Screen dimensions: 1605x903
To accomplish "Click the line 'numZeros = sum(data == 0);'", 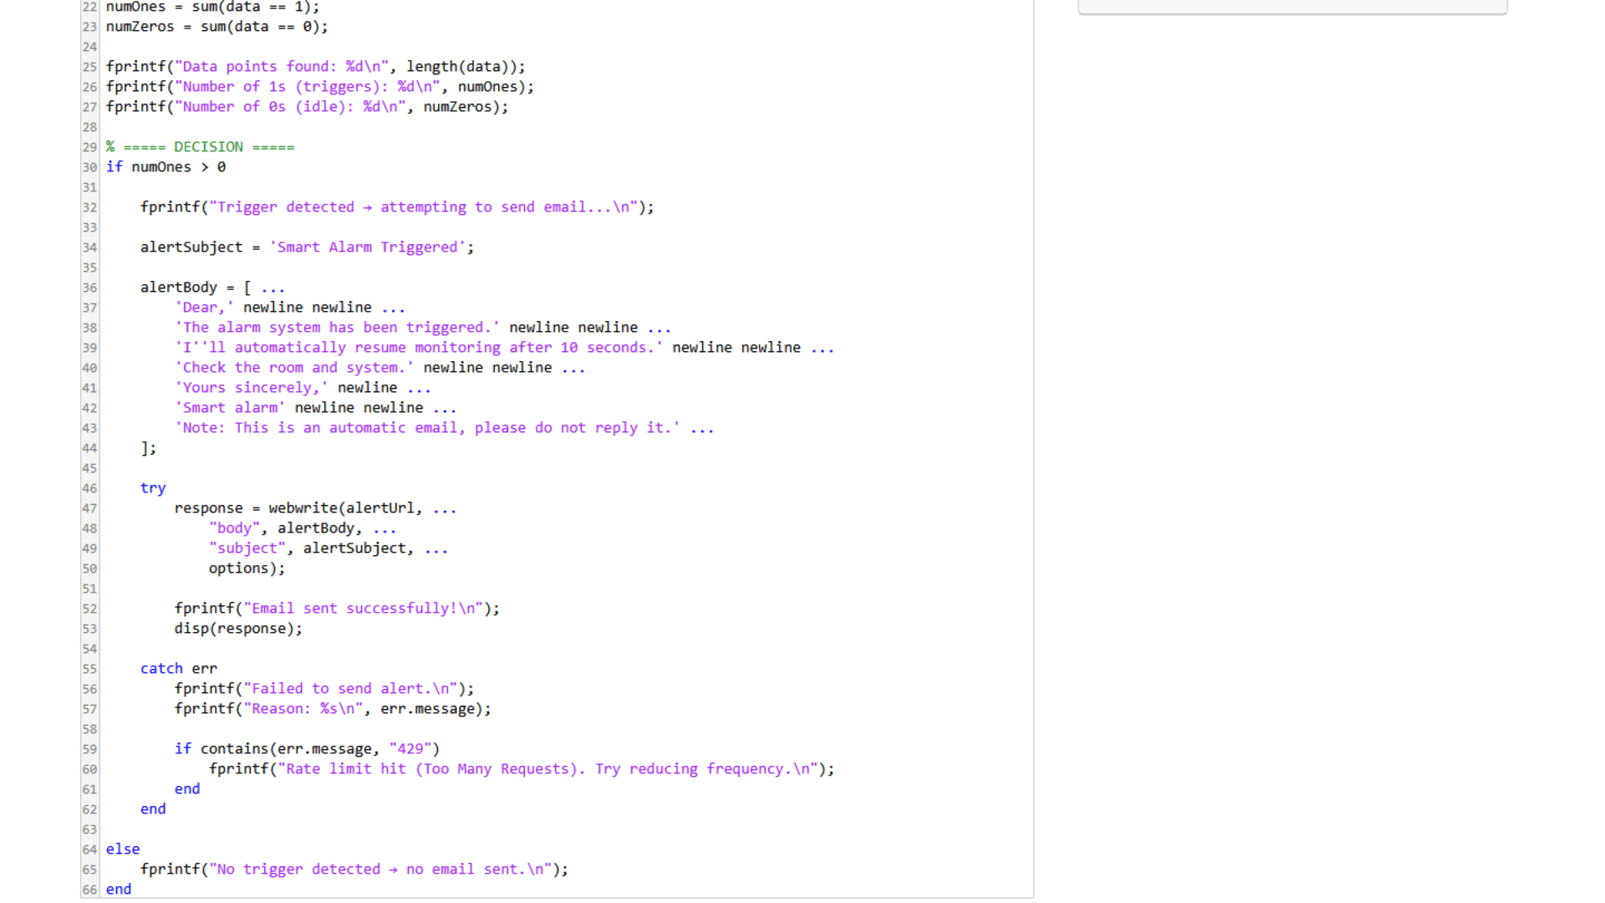I will pyautogui.click(x=217, y=27).
